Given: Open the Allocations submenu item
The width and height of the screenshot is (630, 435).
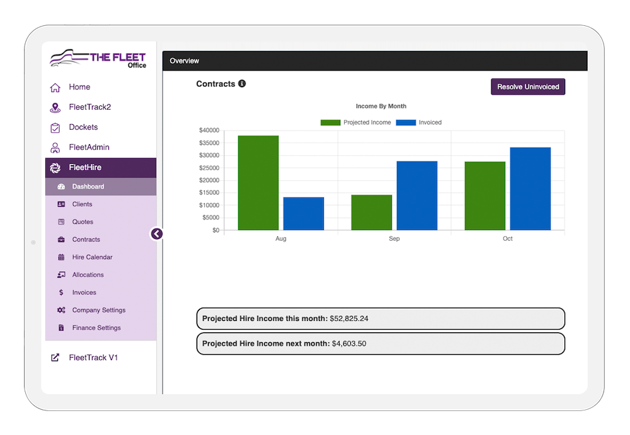Looking at the screenshot, I should tap(100, 275).
